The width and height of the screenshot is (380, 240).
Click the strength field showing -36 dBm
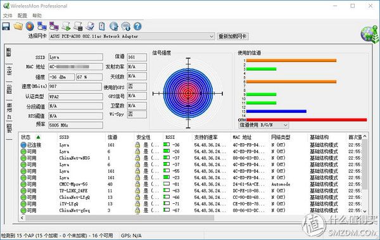tap(61, 77)
